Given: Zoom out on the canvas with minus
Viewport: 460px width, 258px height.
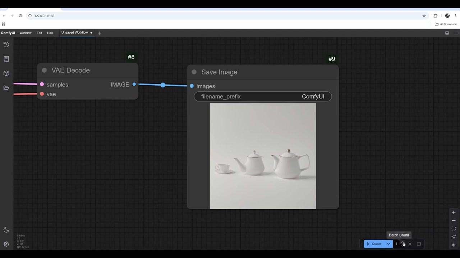Looking at the screenshot, I should (454, 221).
